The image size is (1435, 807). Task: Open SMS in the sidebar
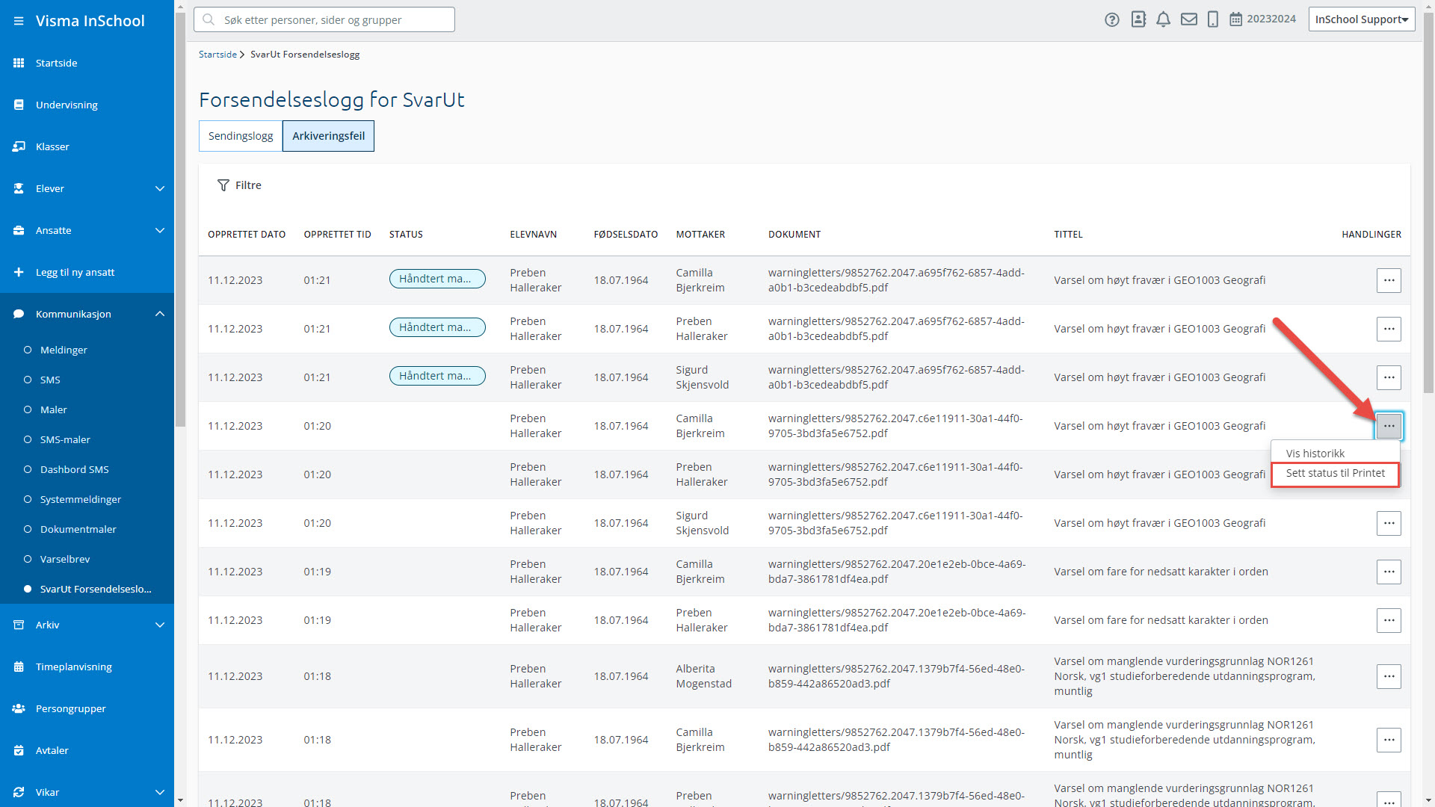point(50,380)
